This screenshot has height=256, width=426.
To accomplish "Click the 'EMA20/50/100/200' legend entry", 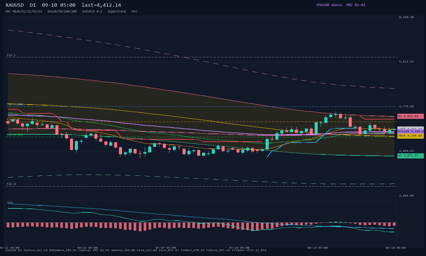I will pos(62,12).
